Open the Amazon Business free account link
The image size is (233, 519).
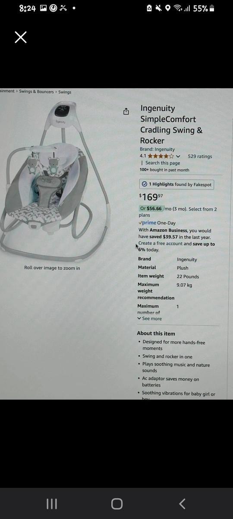coord(165,243)
